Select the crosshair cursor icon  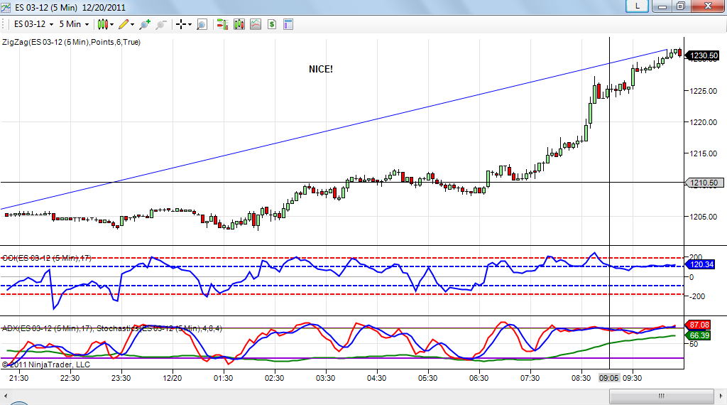click(x=181, y=24)
